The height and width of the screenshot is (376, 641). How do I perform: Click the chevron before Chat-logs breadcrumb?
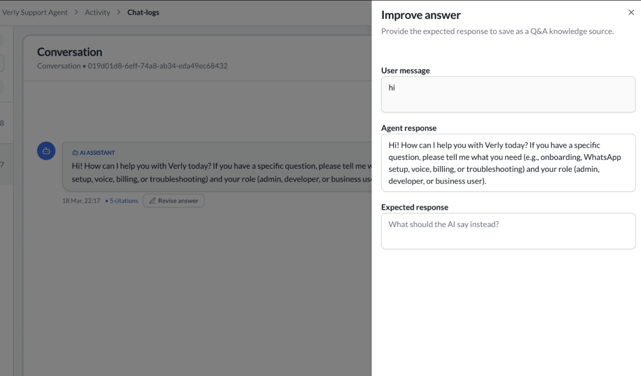point(119,12)
